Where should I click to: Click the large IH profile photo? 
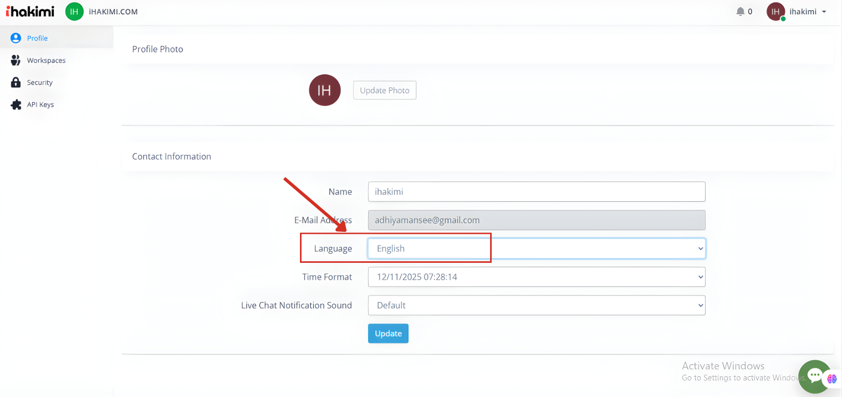[x=324, y=90]
